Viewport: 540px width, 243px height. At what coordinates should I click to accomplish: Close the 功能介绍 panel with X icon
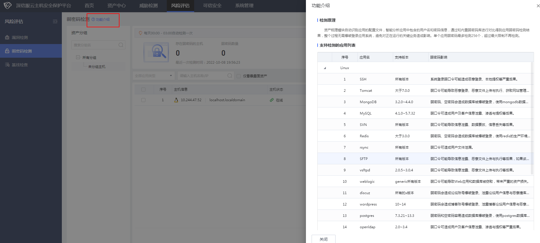[x=538, y=6]
